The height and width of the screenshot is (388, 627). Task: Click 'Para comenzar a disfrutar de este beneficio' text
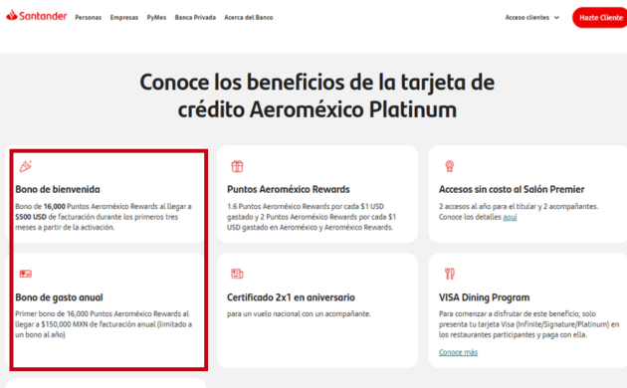(528, 324)
